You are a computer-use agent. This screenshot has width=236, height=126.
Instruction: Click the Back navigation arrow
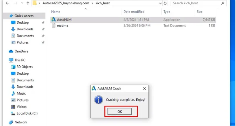7,3
